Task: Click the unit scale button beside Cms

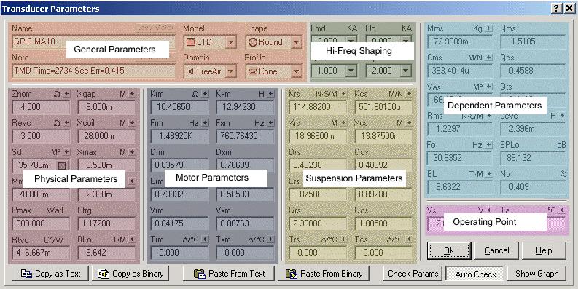Action: tap(489, 58)
